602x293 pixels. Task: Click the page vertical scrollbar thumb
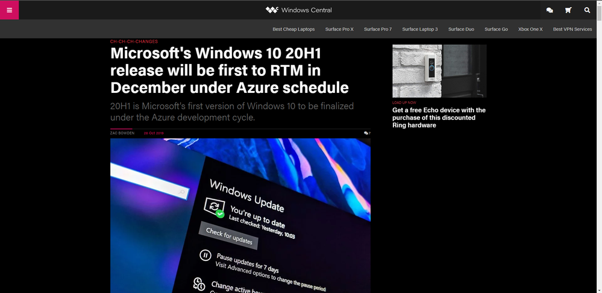pos(599,13)
